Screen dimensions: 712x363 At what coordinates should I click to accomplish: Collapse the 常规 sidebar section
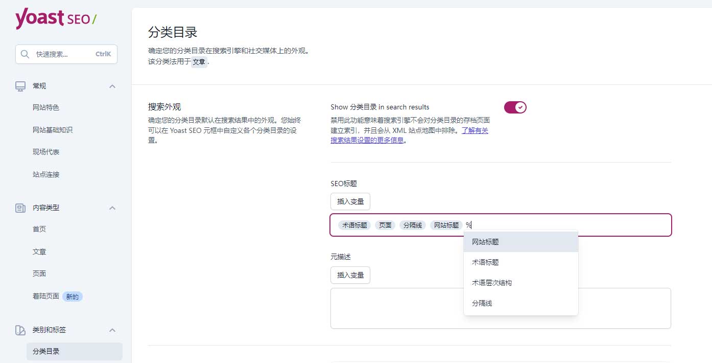[112, 86]
